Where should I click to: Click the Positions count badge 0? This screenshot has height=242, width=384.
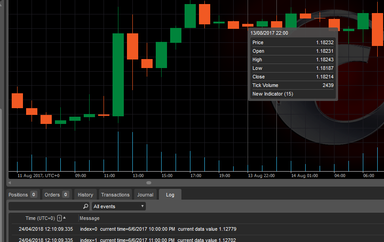click(34, 194)
